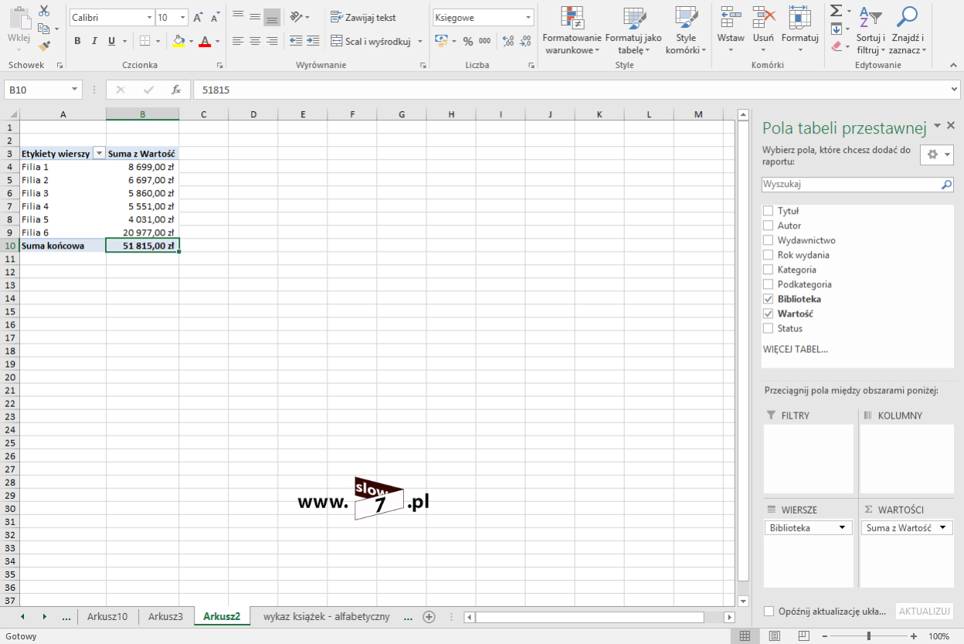Open text orientation icon
964x644 pixels.
pyautogui.click(x=296, y=17)
